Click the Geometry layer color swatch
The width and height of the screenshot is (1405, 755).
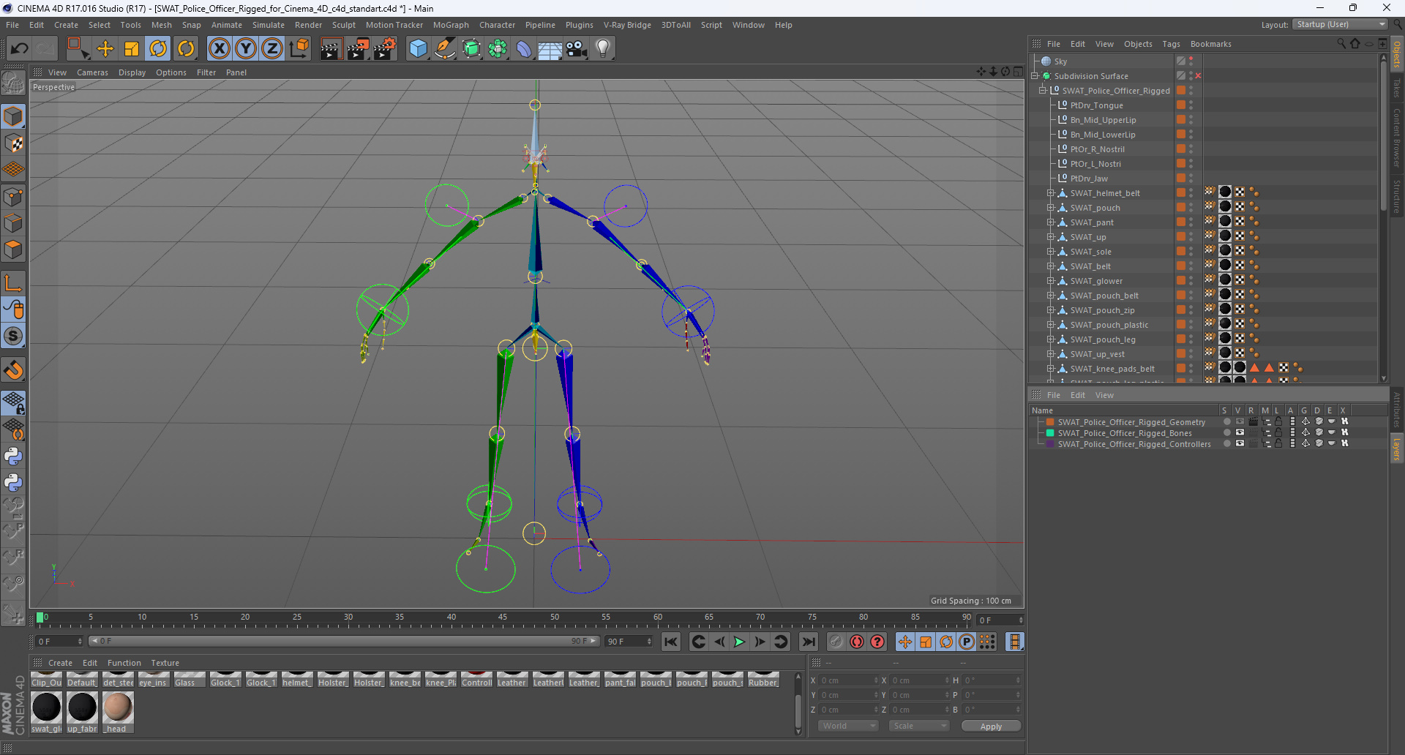1050,422
